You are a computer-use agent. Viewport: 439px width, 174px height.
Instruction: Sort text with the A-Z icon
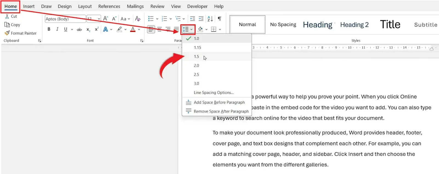click(210, 19)
